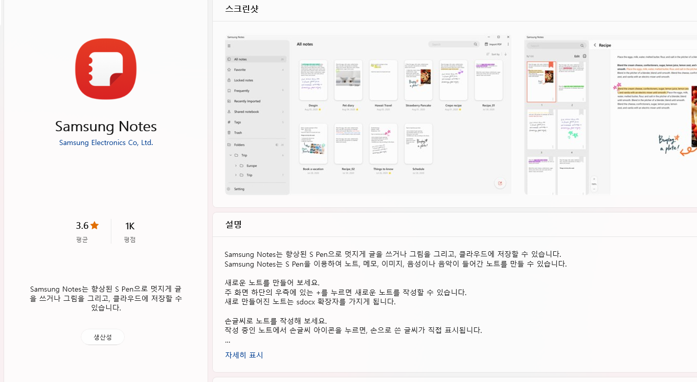This screenshot has height=382, width=697.
Task: Open the Samsung Electronics Co, Ltd. publisher link
Action: tap(106, 142)
